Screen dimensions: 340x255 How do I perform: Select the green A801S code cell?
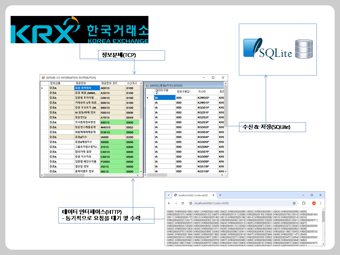113,123
